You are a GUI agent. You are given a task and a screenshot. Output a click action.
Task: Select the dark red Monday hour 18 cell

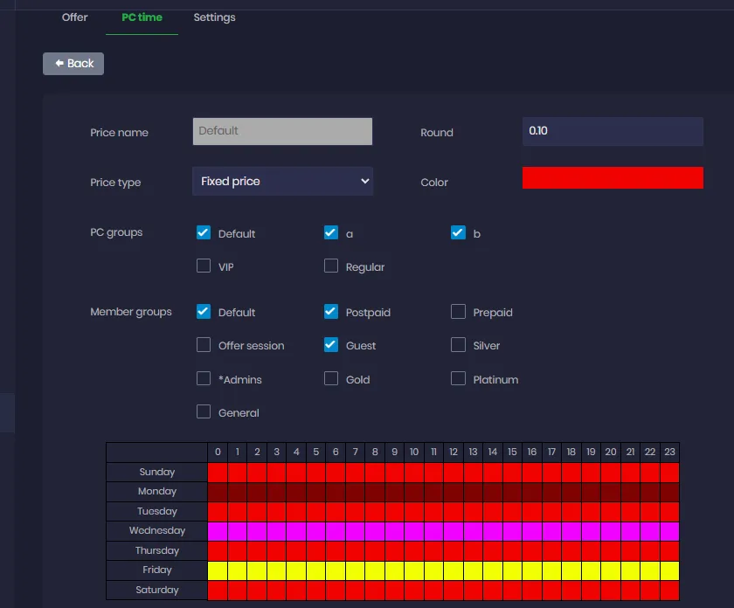[x=571, y=492]
